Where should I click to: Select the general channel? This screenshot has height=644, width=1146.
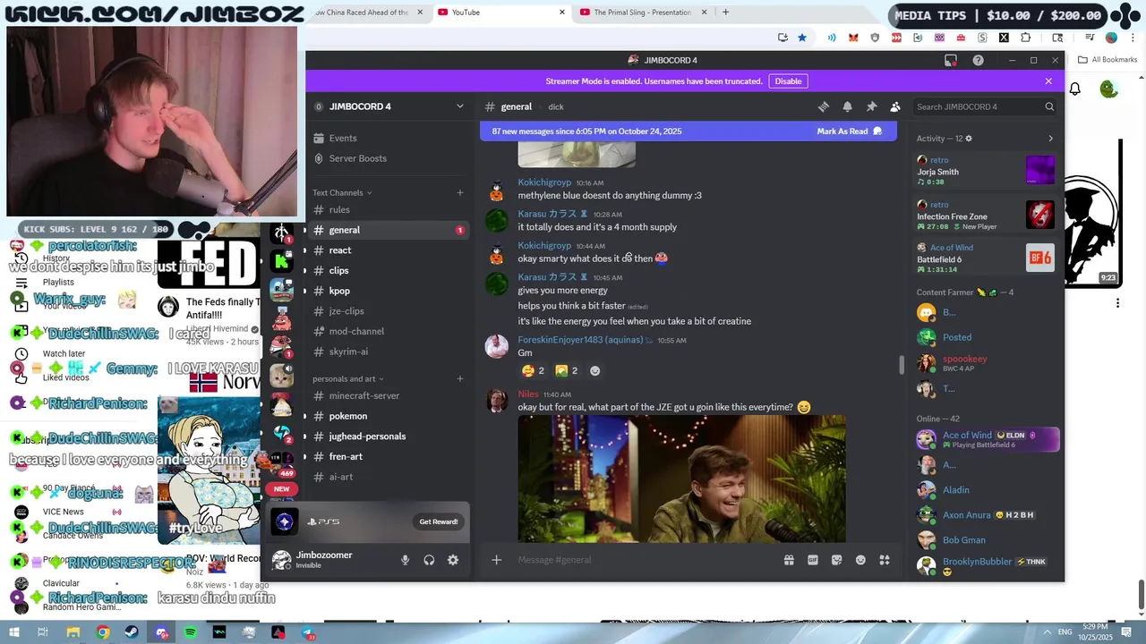[387, 230]
